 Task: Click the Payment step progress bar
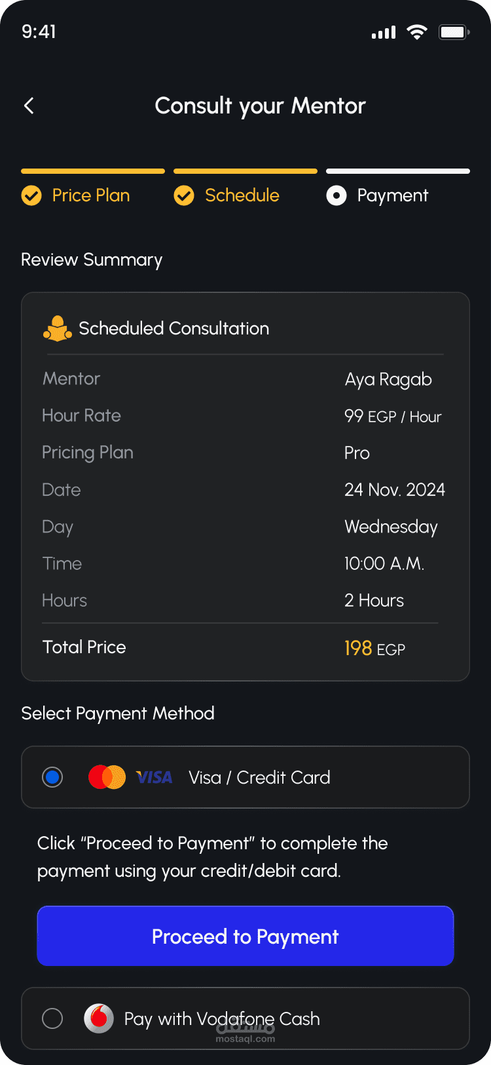398,171
